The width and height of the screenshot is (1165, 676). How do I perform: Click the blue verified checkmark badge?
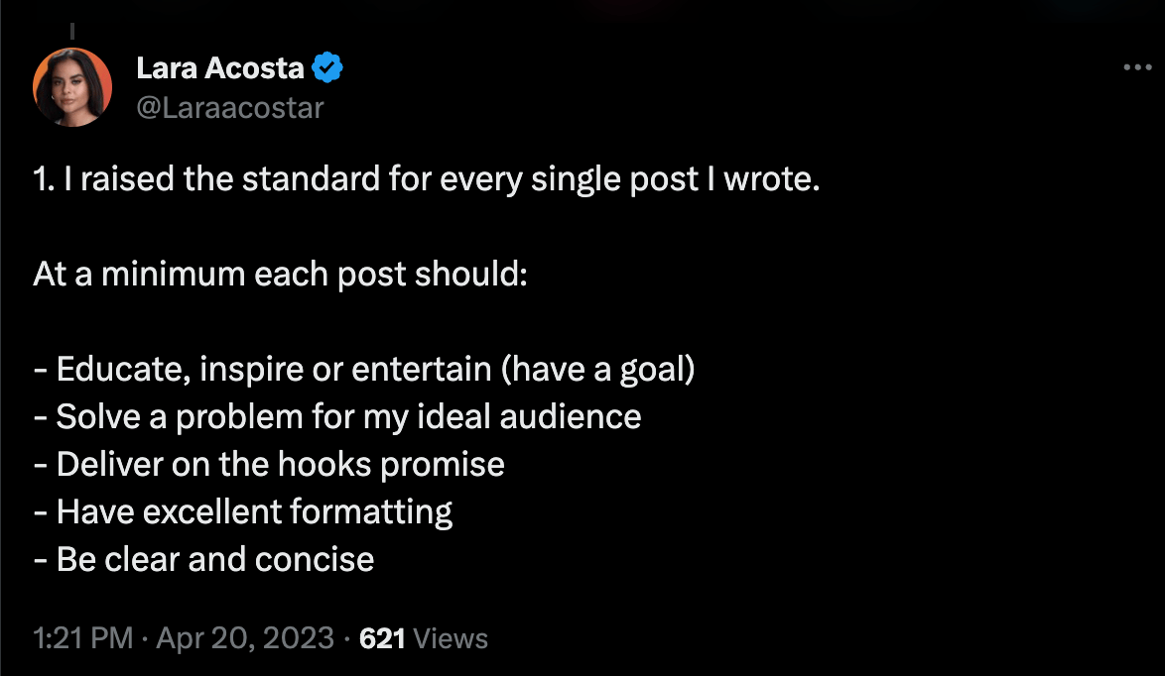[x=326, y=67]
